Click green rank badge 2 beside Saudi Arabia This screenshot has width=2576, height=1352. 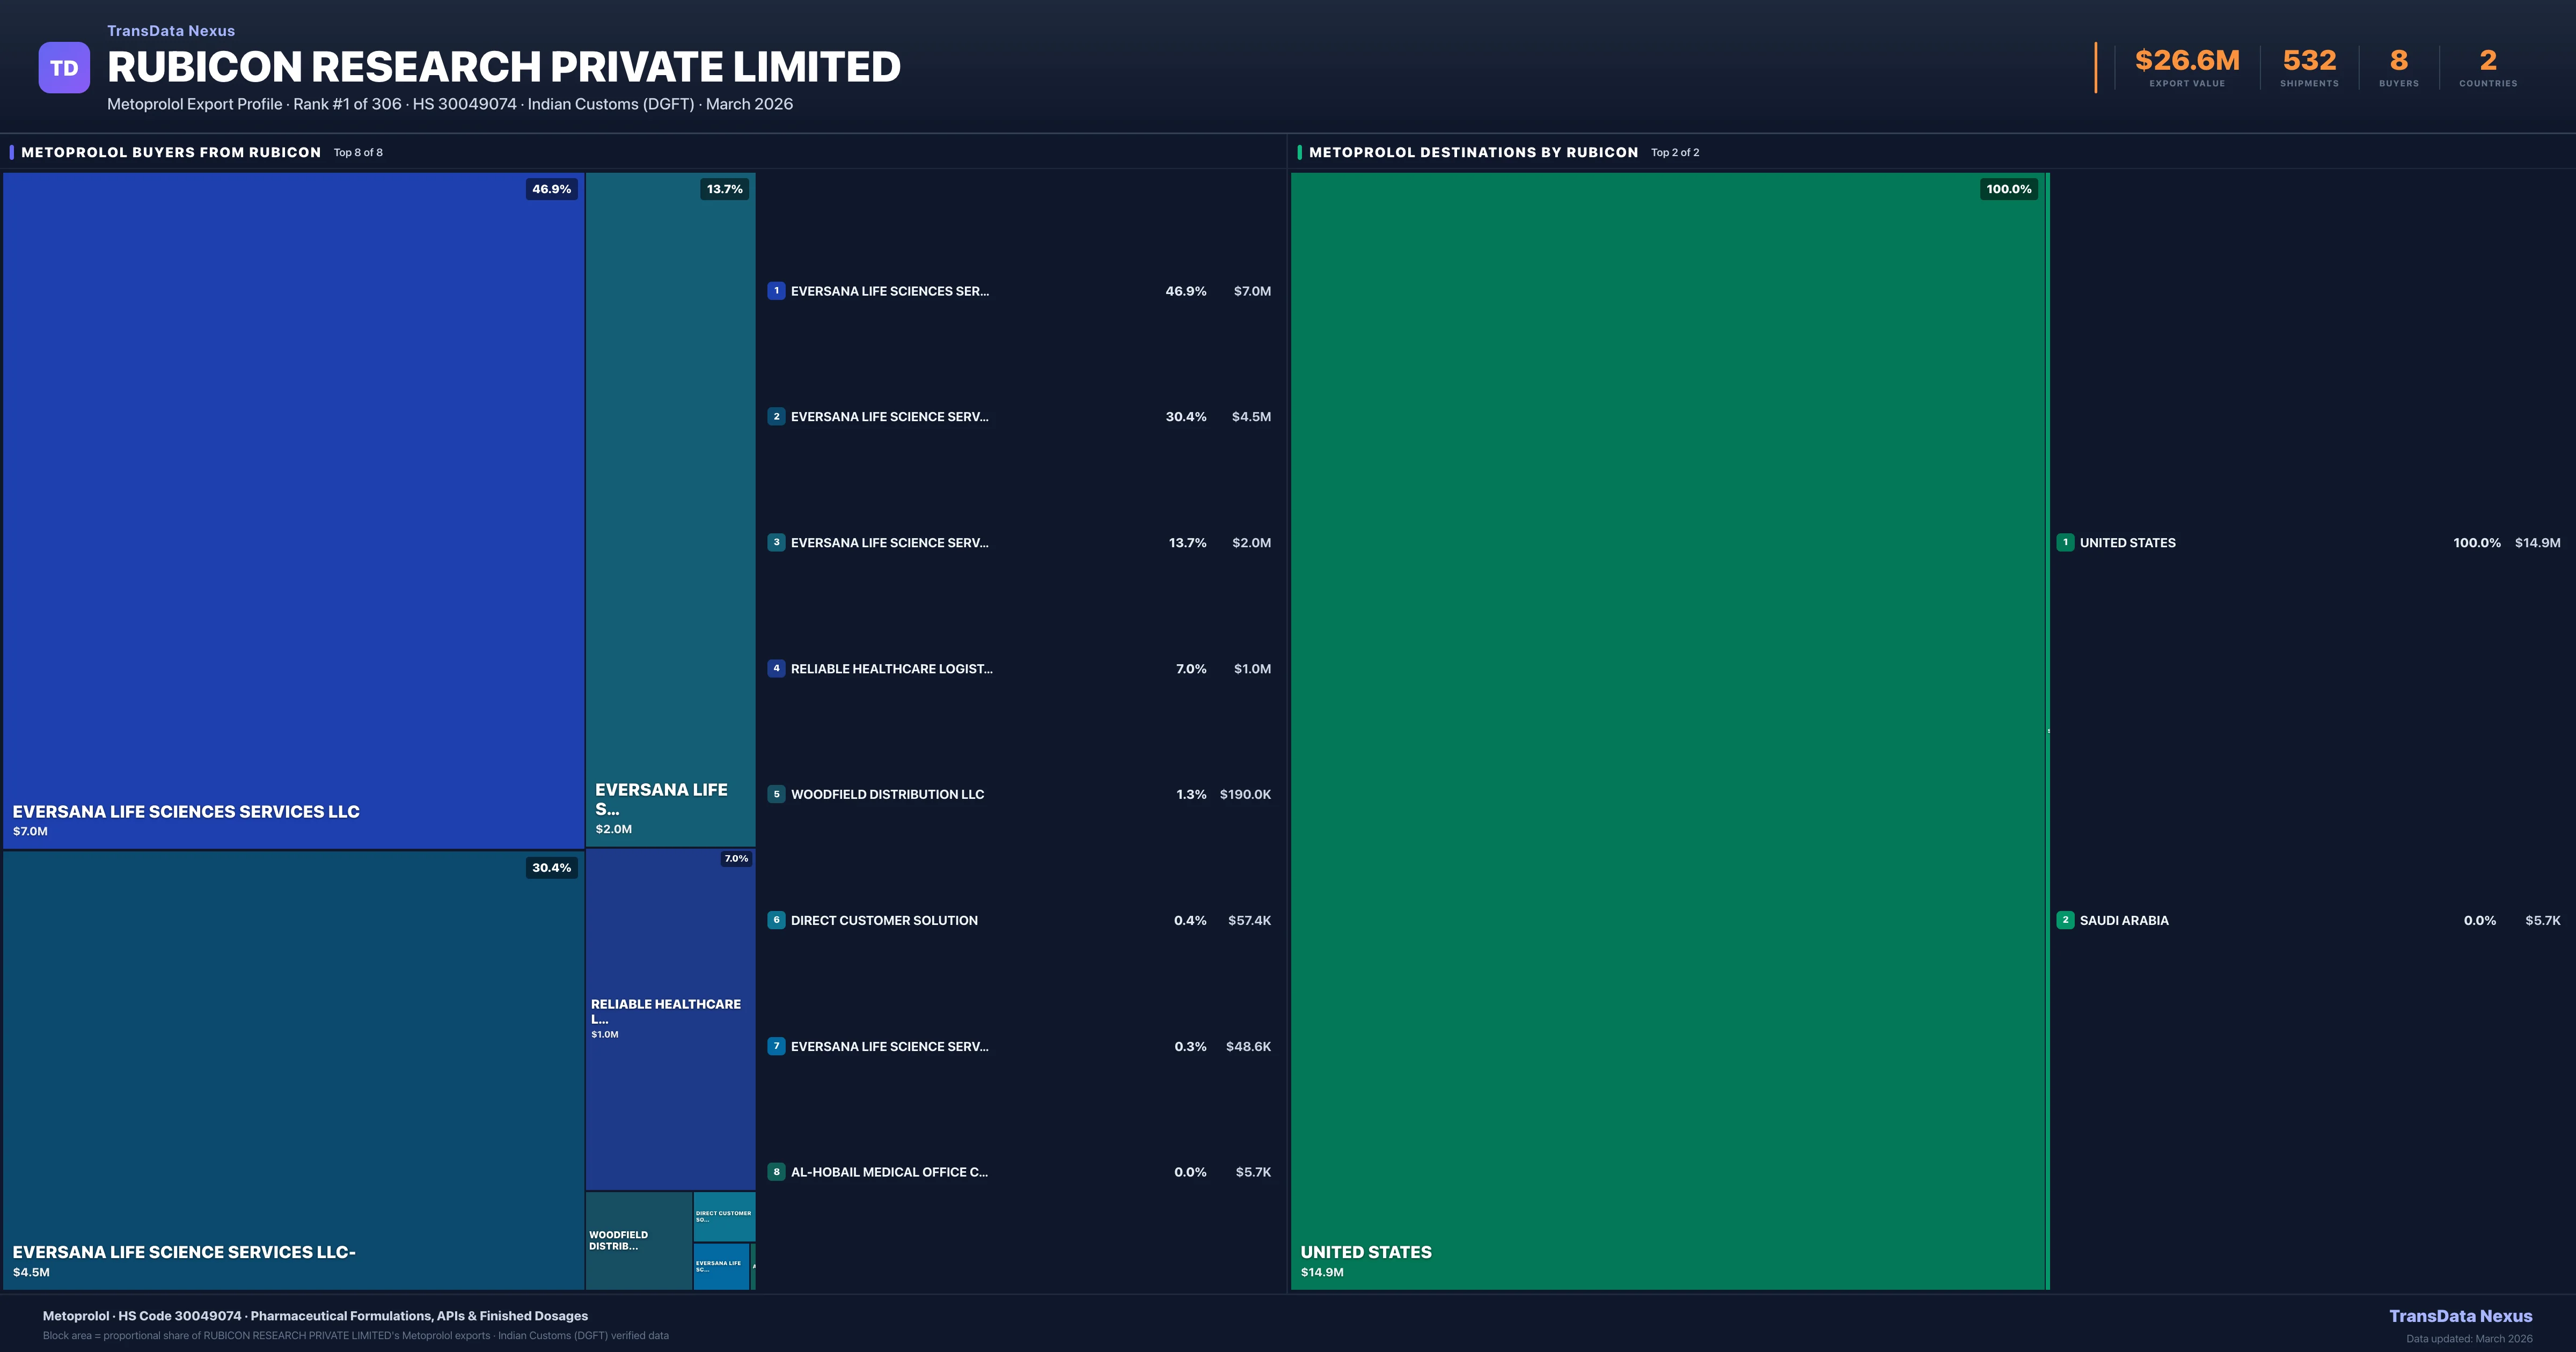tap(2065, 920)
